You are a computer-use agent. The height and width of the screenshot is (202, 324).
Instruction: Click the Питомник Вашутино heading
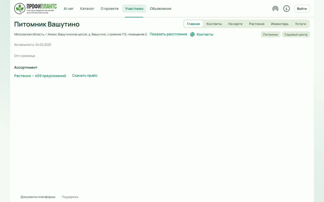point(47,24)
